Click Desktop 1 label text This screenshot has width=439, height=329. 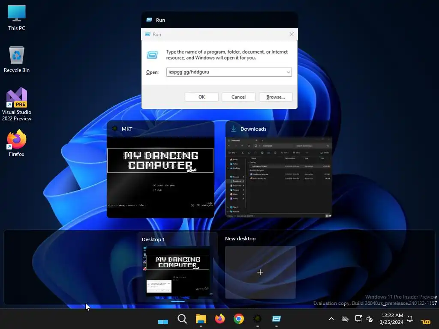coord(153,239)
